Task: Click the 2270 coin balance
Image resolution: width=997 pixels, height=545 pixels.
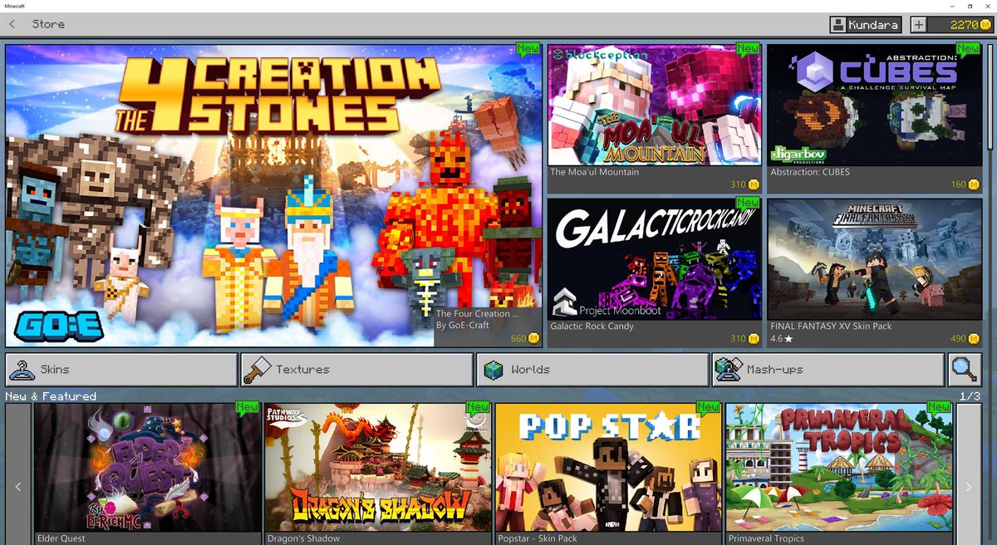Action: [x=960, y=25]
